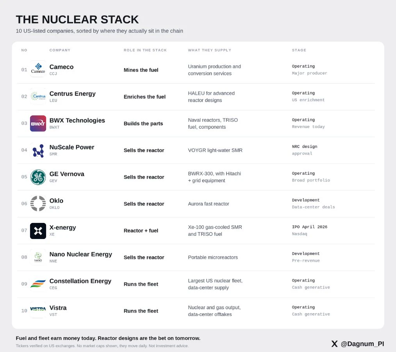Click the 'Reactor + fuel' role
Image resolution: width=396 pixels, height=352 pixels.
(141, 231)
